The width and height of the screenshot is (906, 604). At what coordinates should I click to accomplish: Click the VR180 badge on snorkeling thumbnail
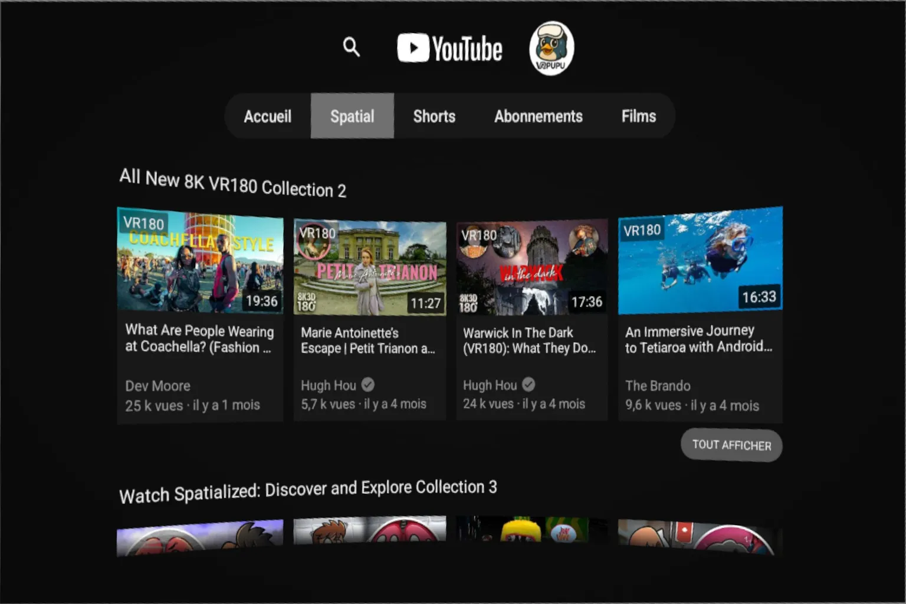(x=642, y=230)
